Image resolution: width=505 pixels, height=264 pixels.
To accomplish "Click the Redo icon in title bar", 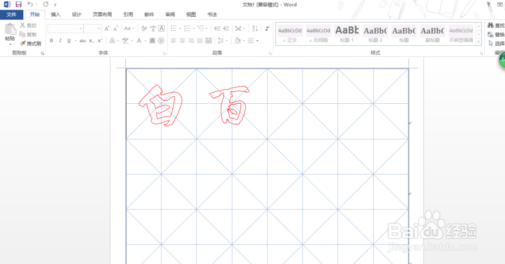I will 46,4.
